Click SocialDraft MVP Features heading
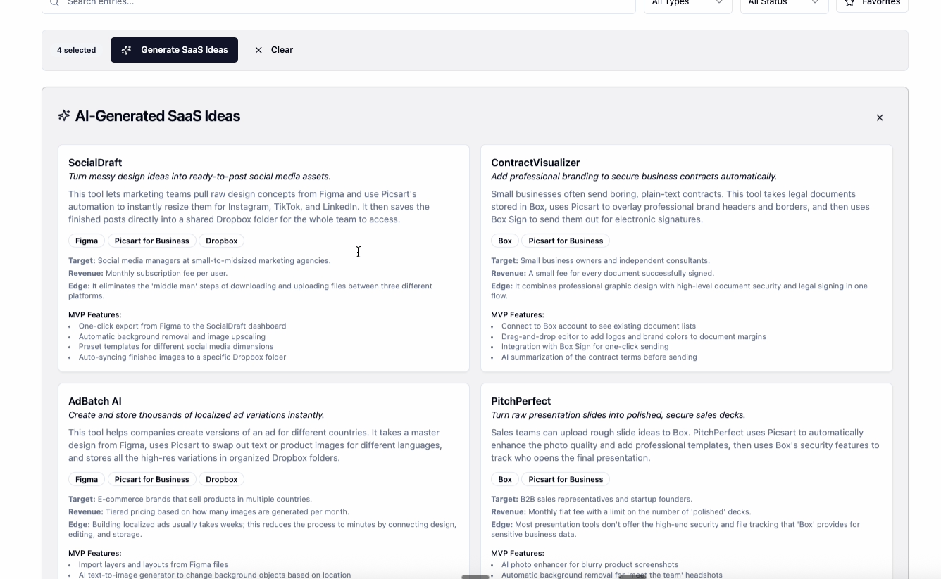This screenshot has width=941, height=579. pos(95,314)
